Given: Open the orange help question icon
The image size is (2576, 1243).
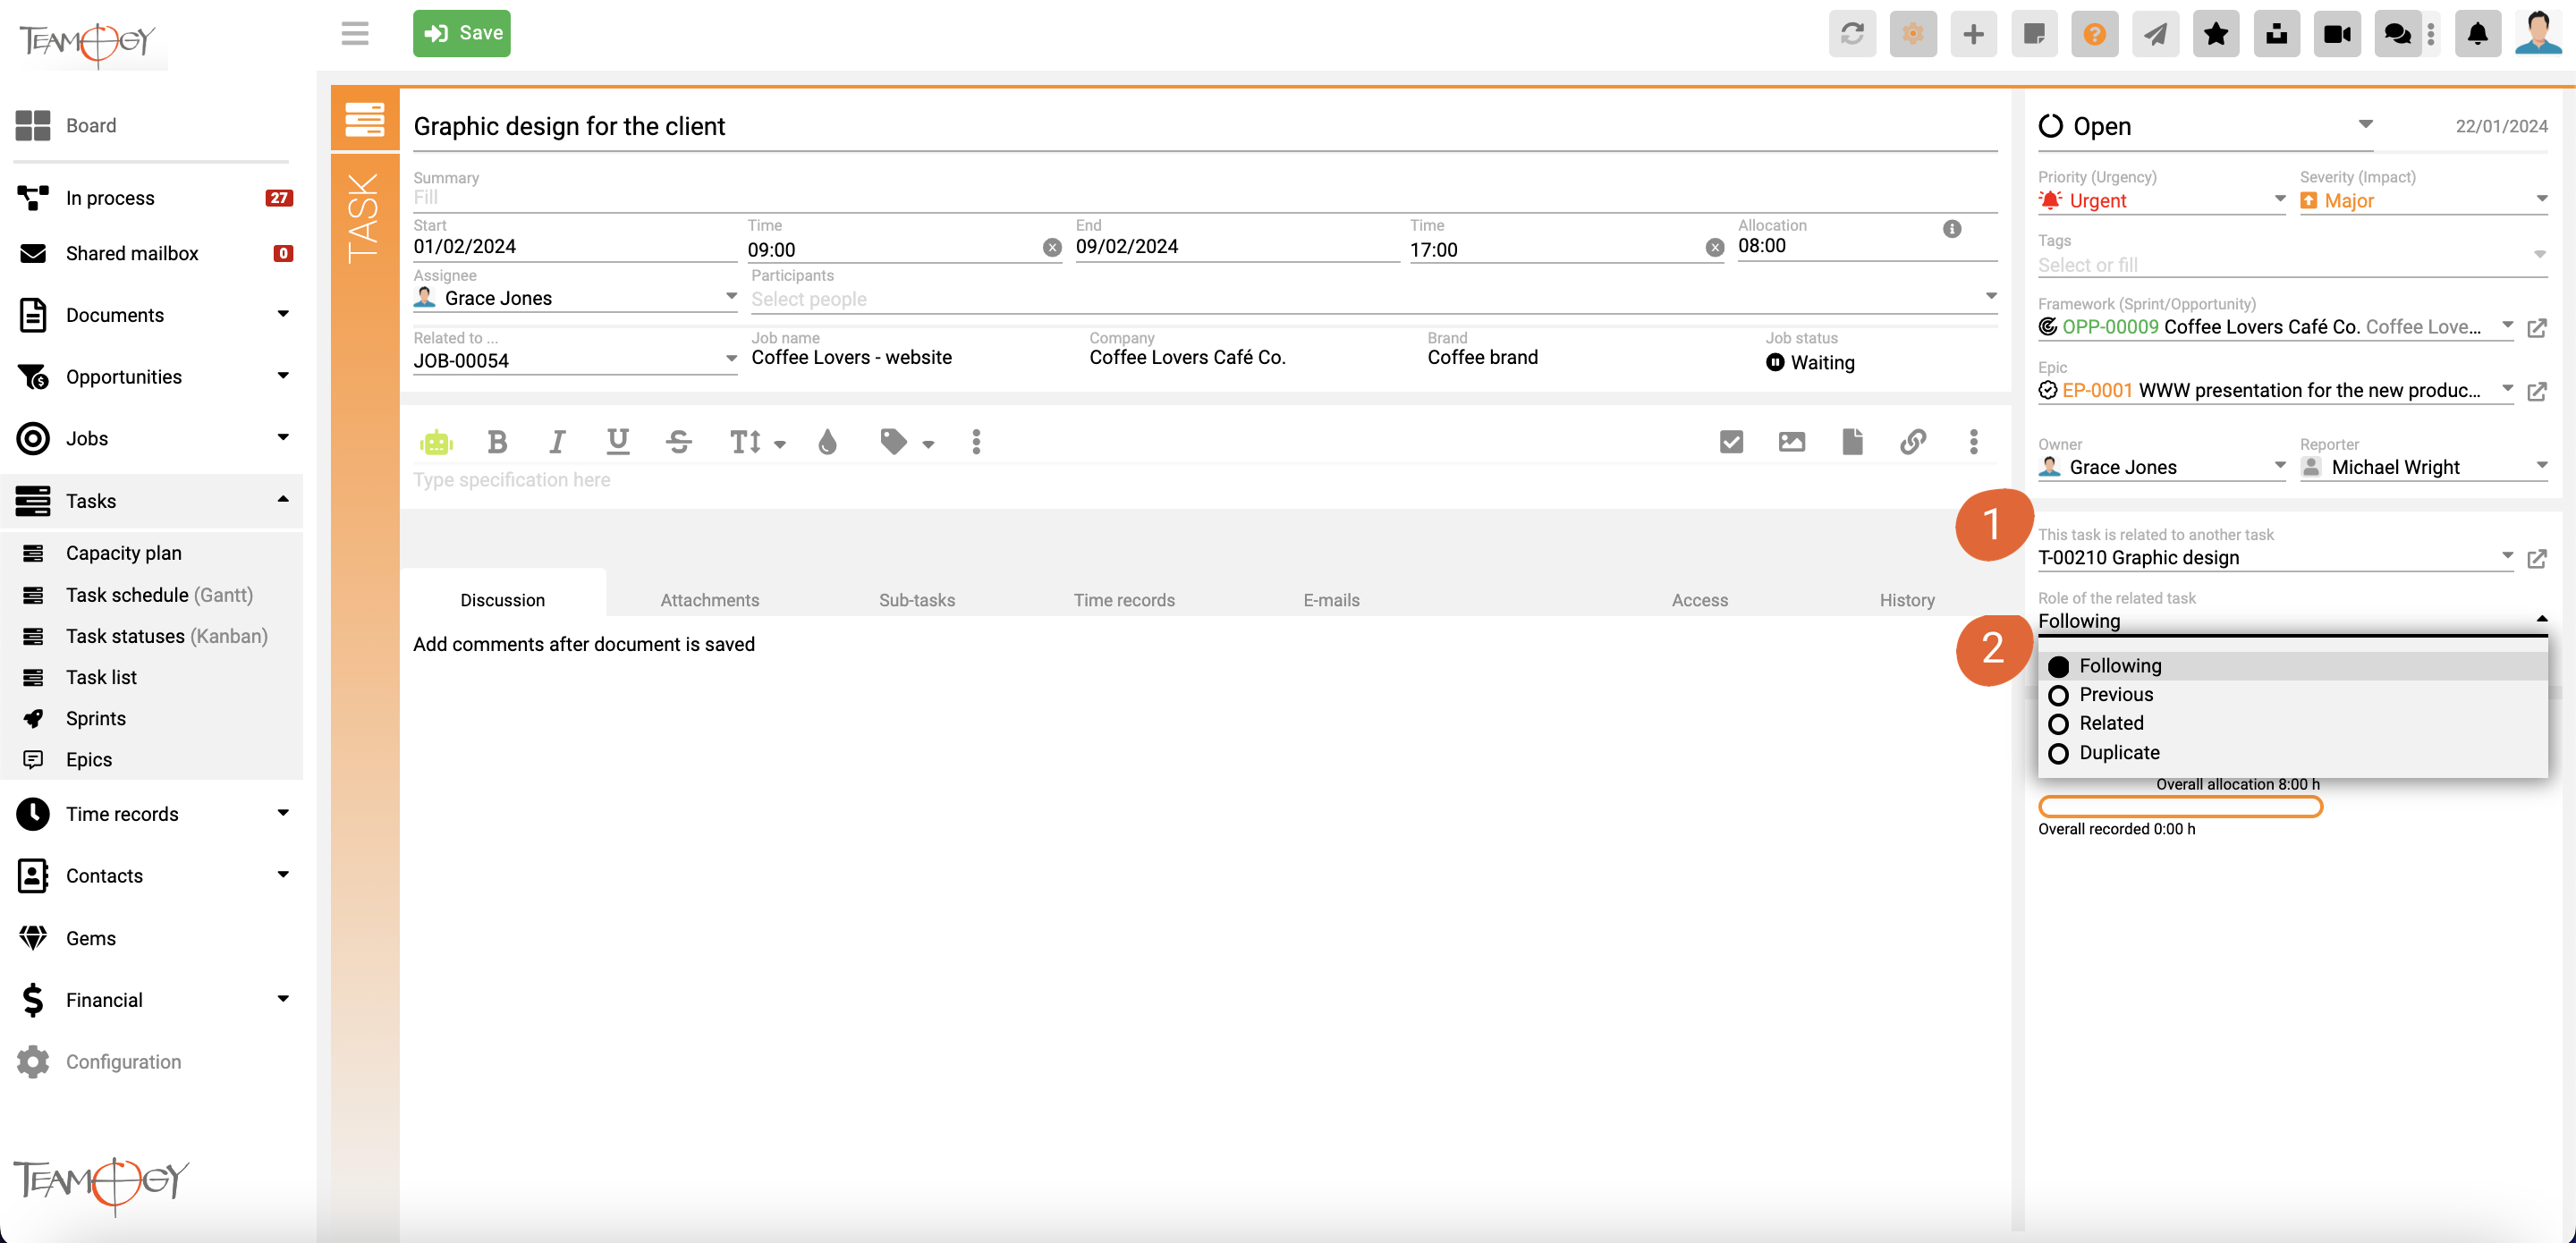Looking at the screenshot, I should click(2094, 34).
